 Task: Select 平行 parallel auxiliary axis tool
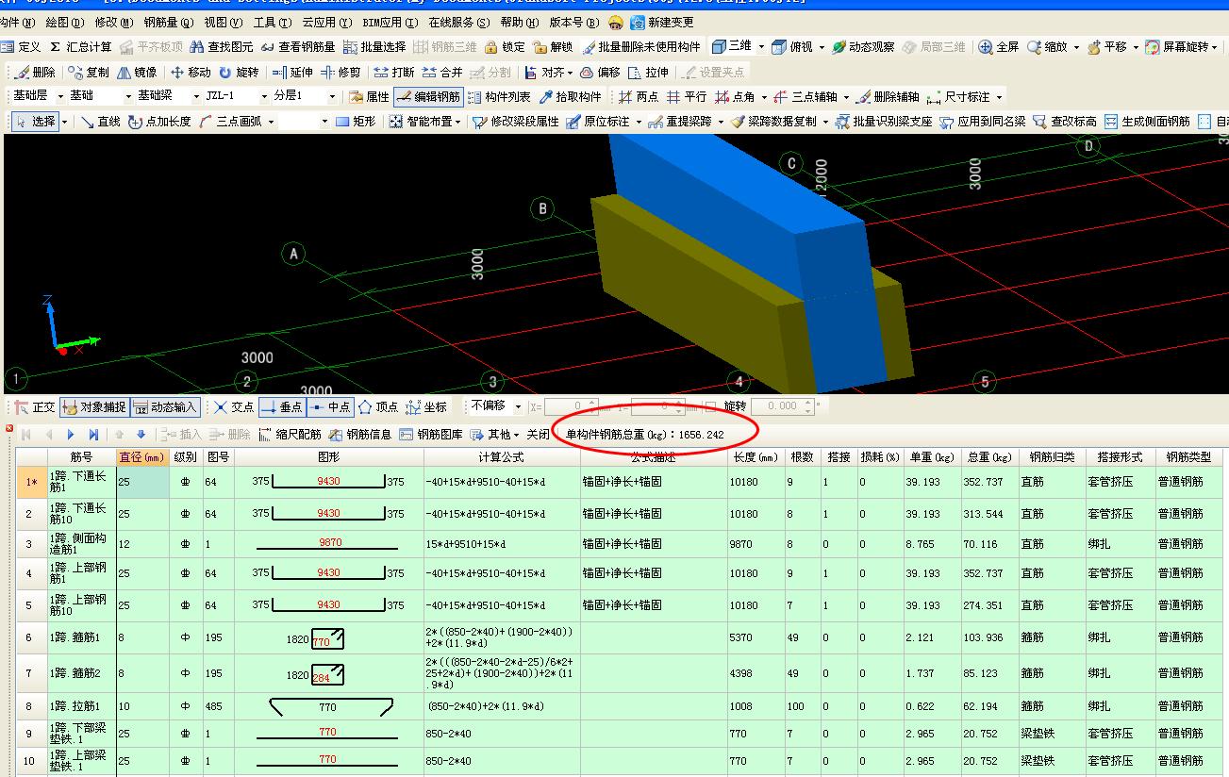tap(686, 96)
